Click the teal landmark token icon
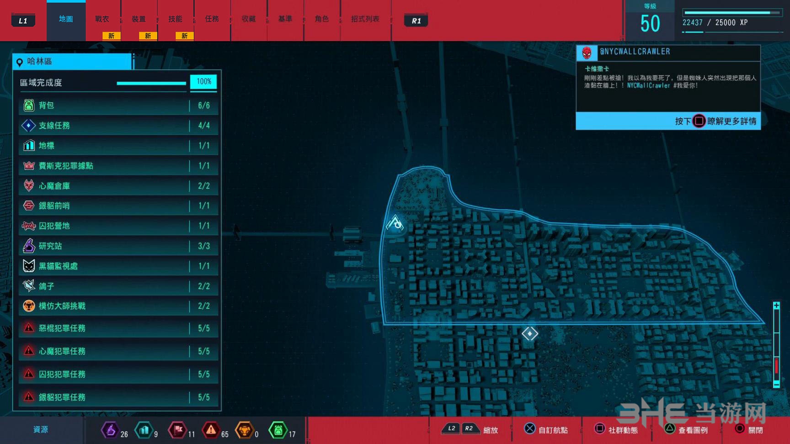The width and height of the screenshot is (790, 444). (x=144, y=430)
